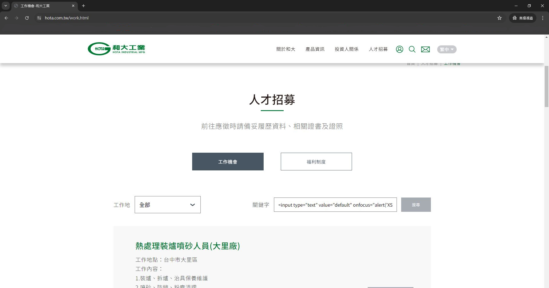This screenshot has height=288, width=549.
Task: Open 產品資訊 menu
Action: click(315, 49)
